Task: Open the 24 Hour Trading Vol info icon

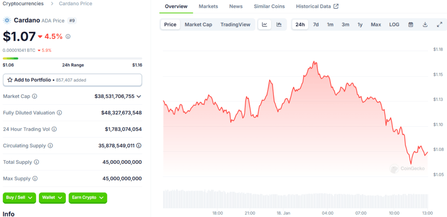Action: (x=54, y=129)
